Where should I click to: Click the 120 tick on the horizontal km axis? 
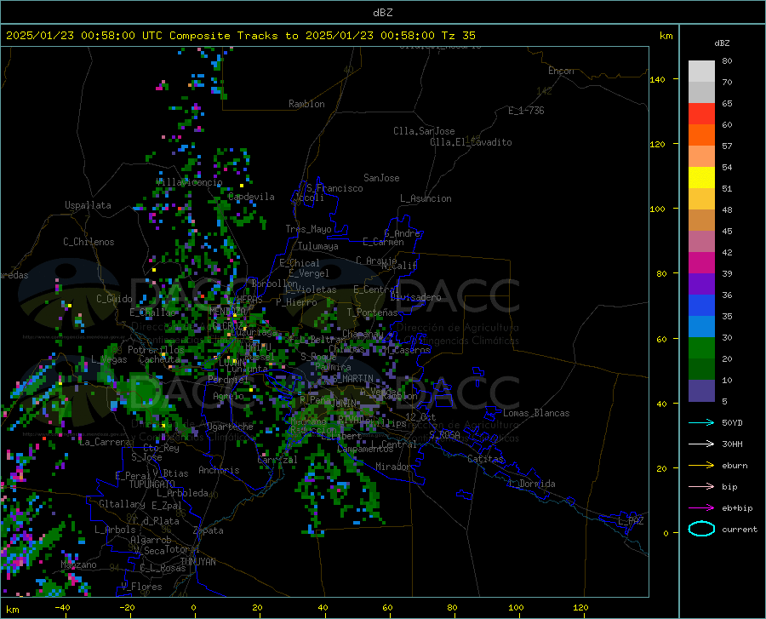pos(580,607)
